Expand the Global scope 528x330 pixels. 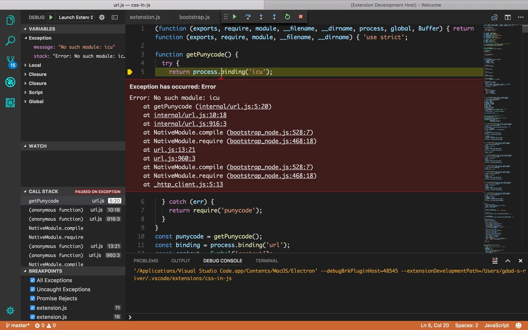(x=73, y=101)
